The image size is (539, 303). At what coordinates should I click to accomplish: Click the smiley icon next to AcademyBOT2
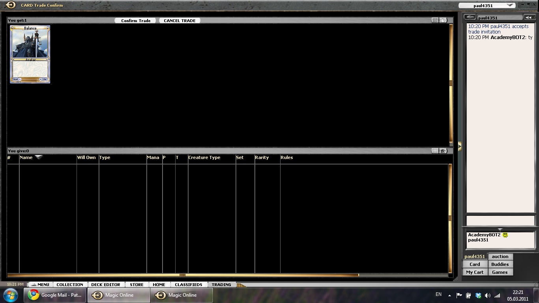point(505,235)
